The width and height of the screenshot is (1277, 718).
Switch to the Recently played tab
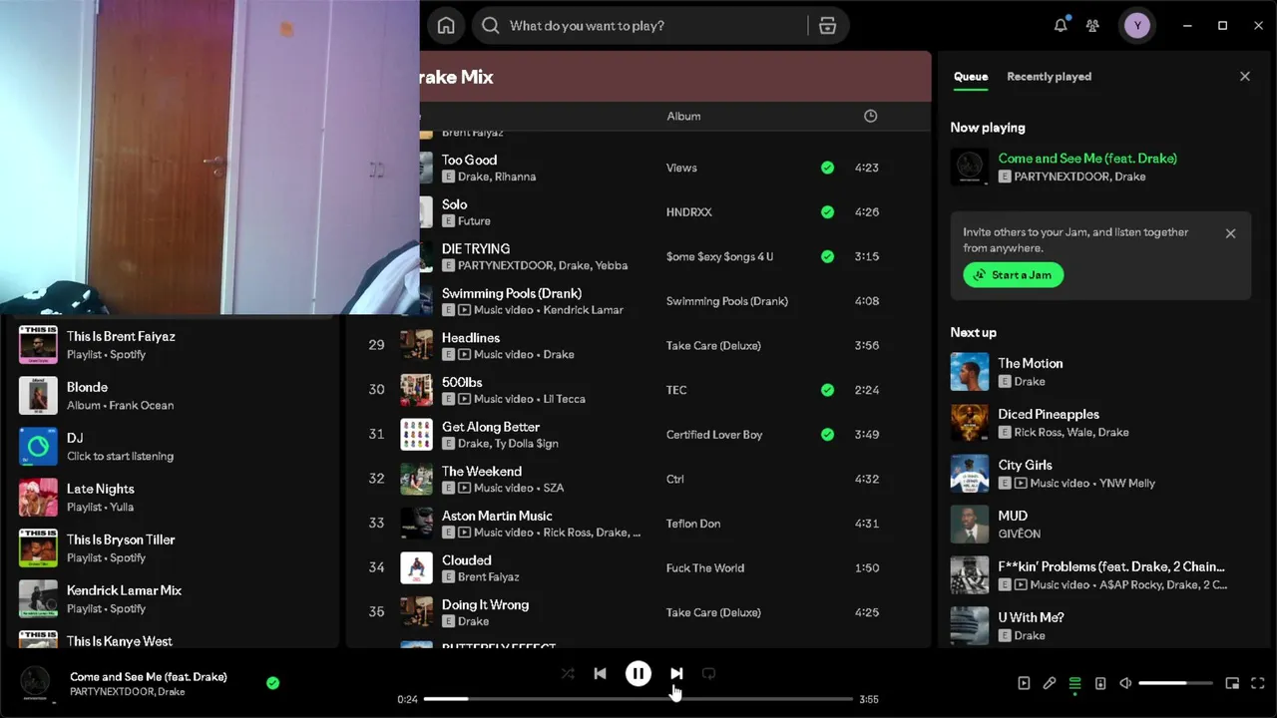[1049, 77]
